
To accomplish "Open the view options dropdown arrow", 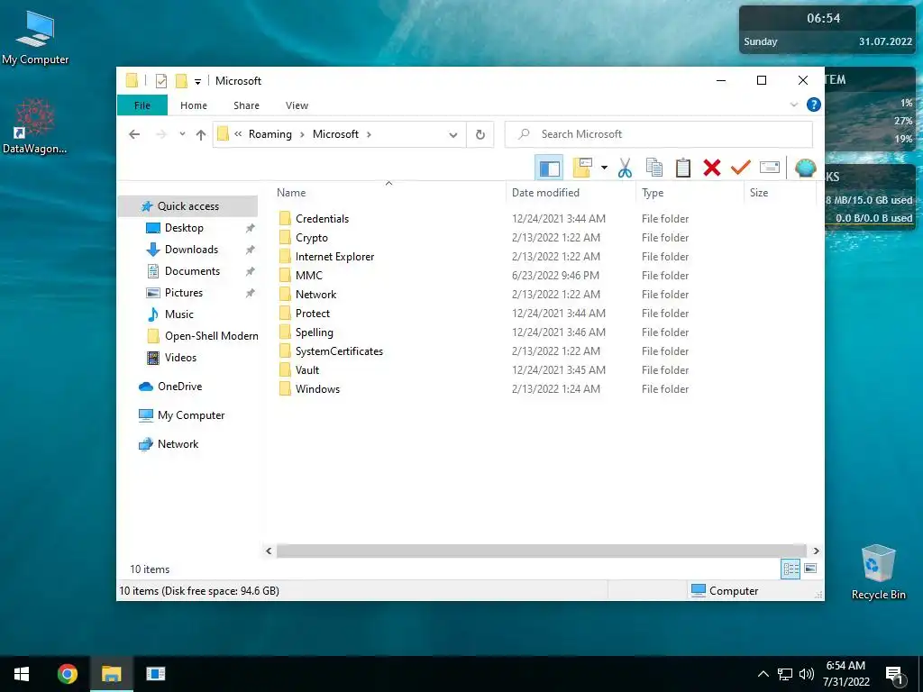I will (604, 168).
